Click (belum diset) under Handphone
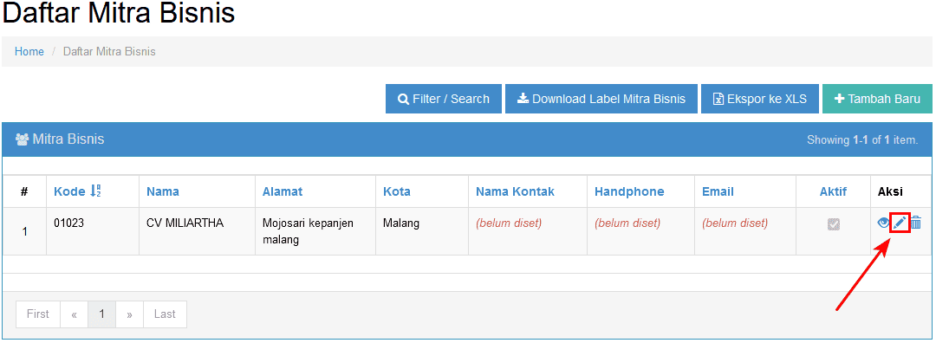This screenshot has width=936, height=343. pos(627,223)
